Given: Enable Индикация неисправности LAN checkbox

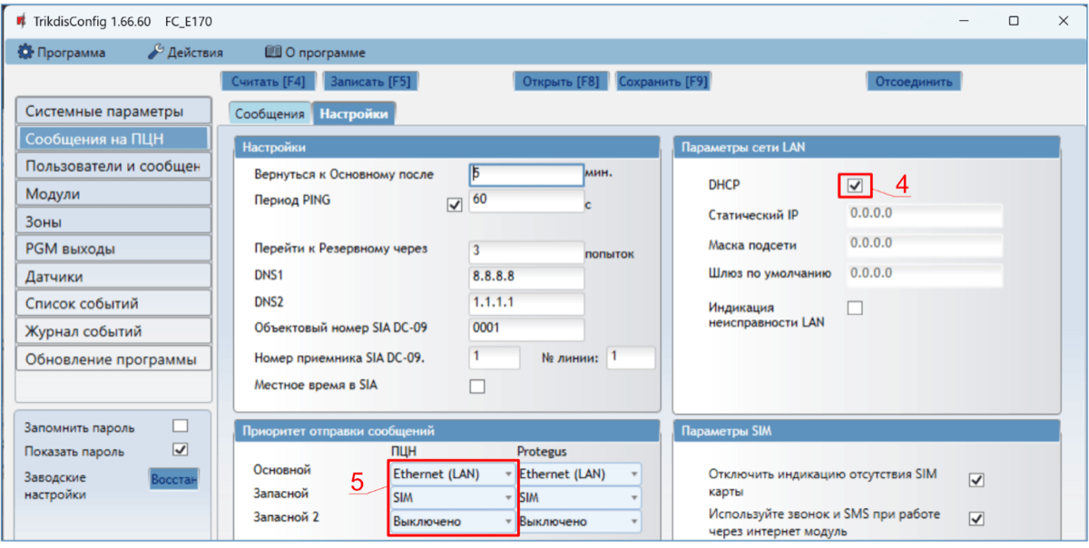Looking at the screenshot, I should tap(855, 308).
